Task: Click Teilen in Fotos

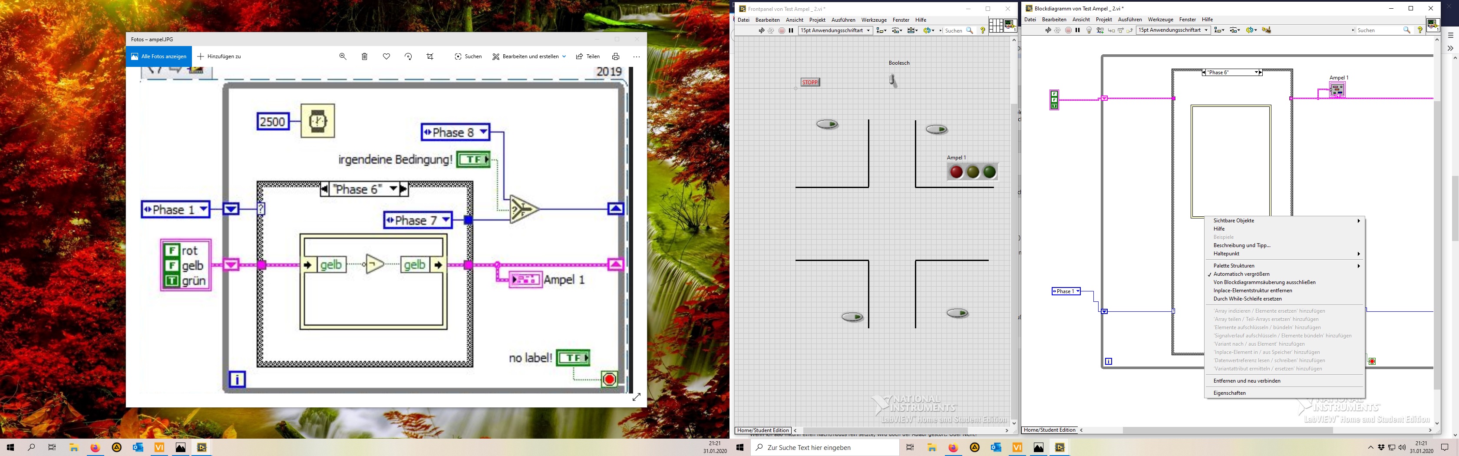Action: (588, 56)
